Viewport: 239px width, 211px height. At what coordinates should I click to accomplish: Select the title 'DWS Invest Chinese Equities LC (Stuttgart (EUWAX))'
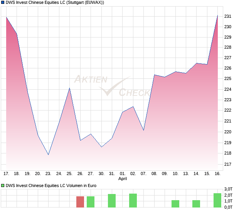(55, 3)
